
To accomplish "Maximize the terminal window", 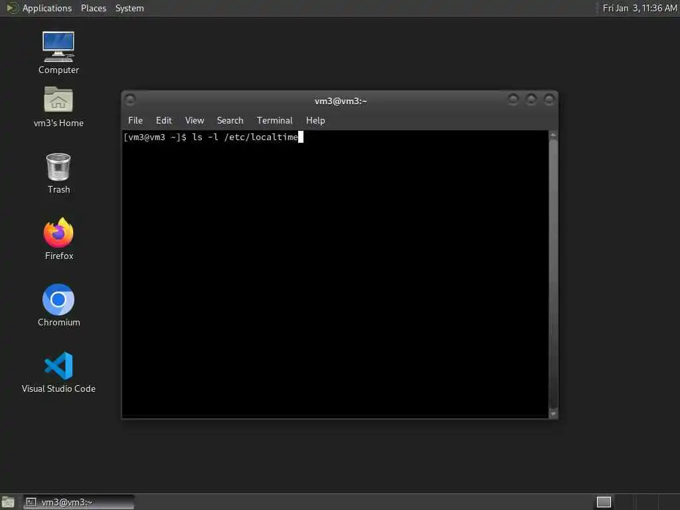I will (531, 100).
